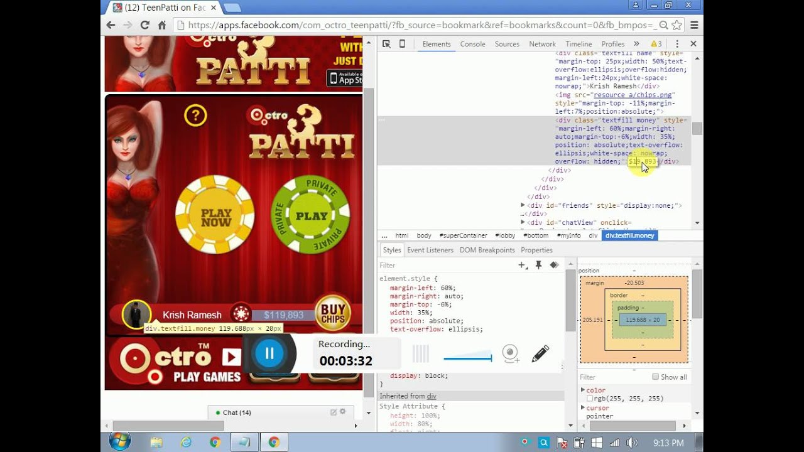The image size is (804, 452).
Task: Bookmark this page with the star icon
Action: (676, 25)
